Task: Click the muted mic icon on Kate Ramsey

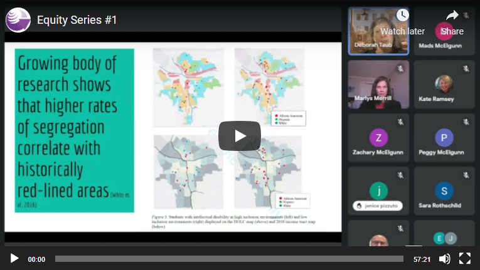Action: tap(466, 69)
